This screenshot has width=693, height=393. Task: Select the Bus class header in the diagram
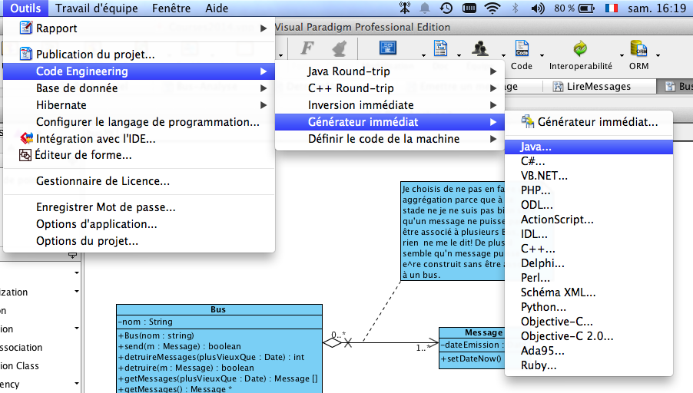click(x=217, y=309)
